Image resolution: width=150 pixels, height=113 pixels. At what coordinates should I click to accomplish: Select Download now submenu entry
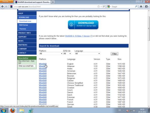pos(27,21)
